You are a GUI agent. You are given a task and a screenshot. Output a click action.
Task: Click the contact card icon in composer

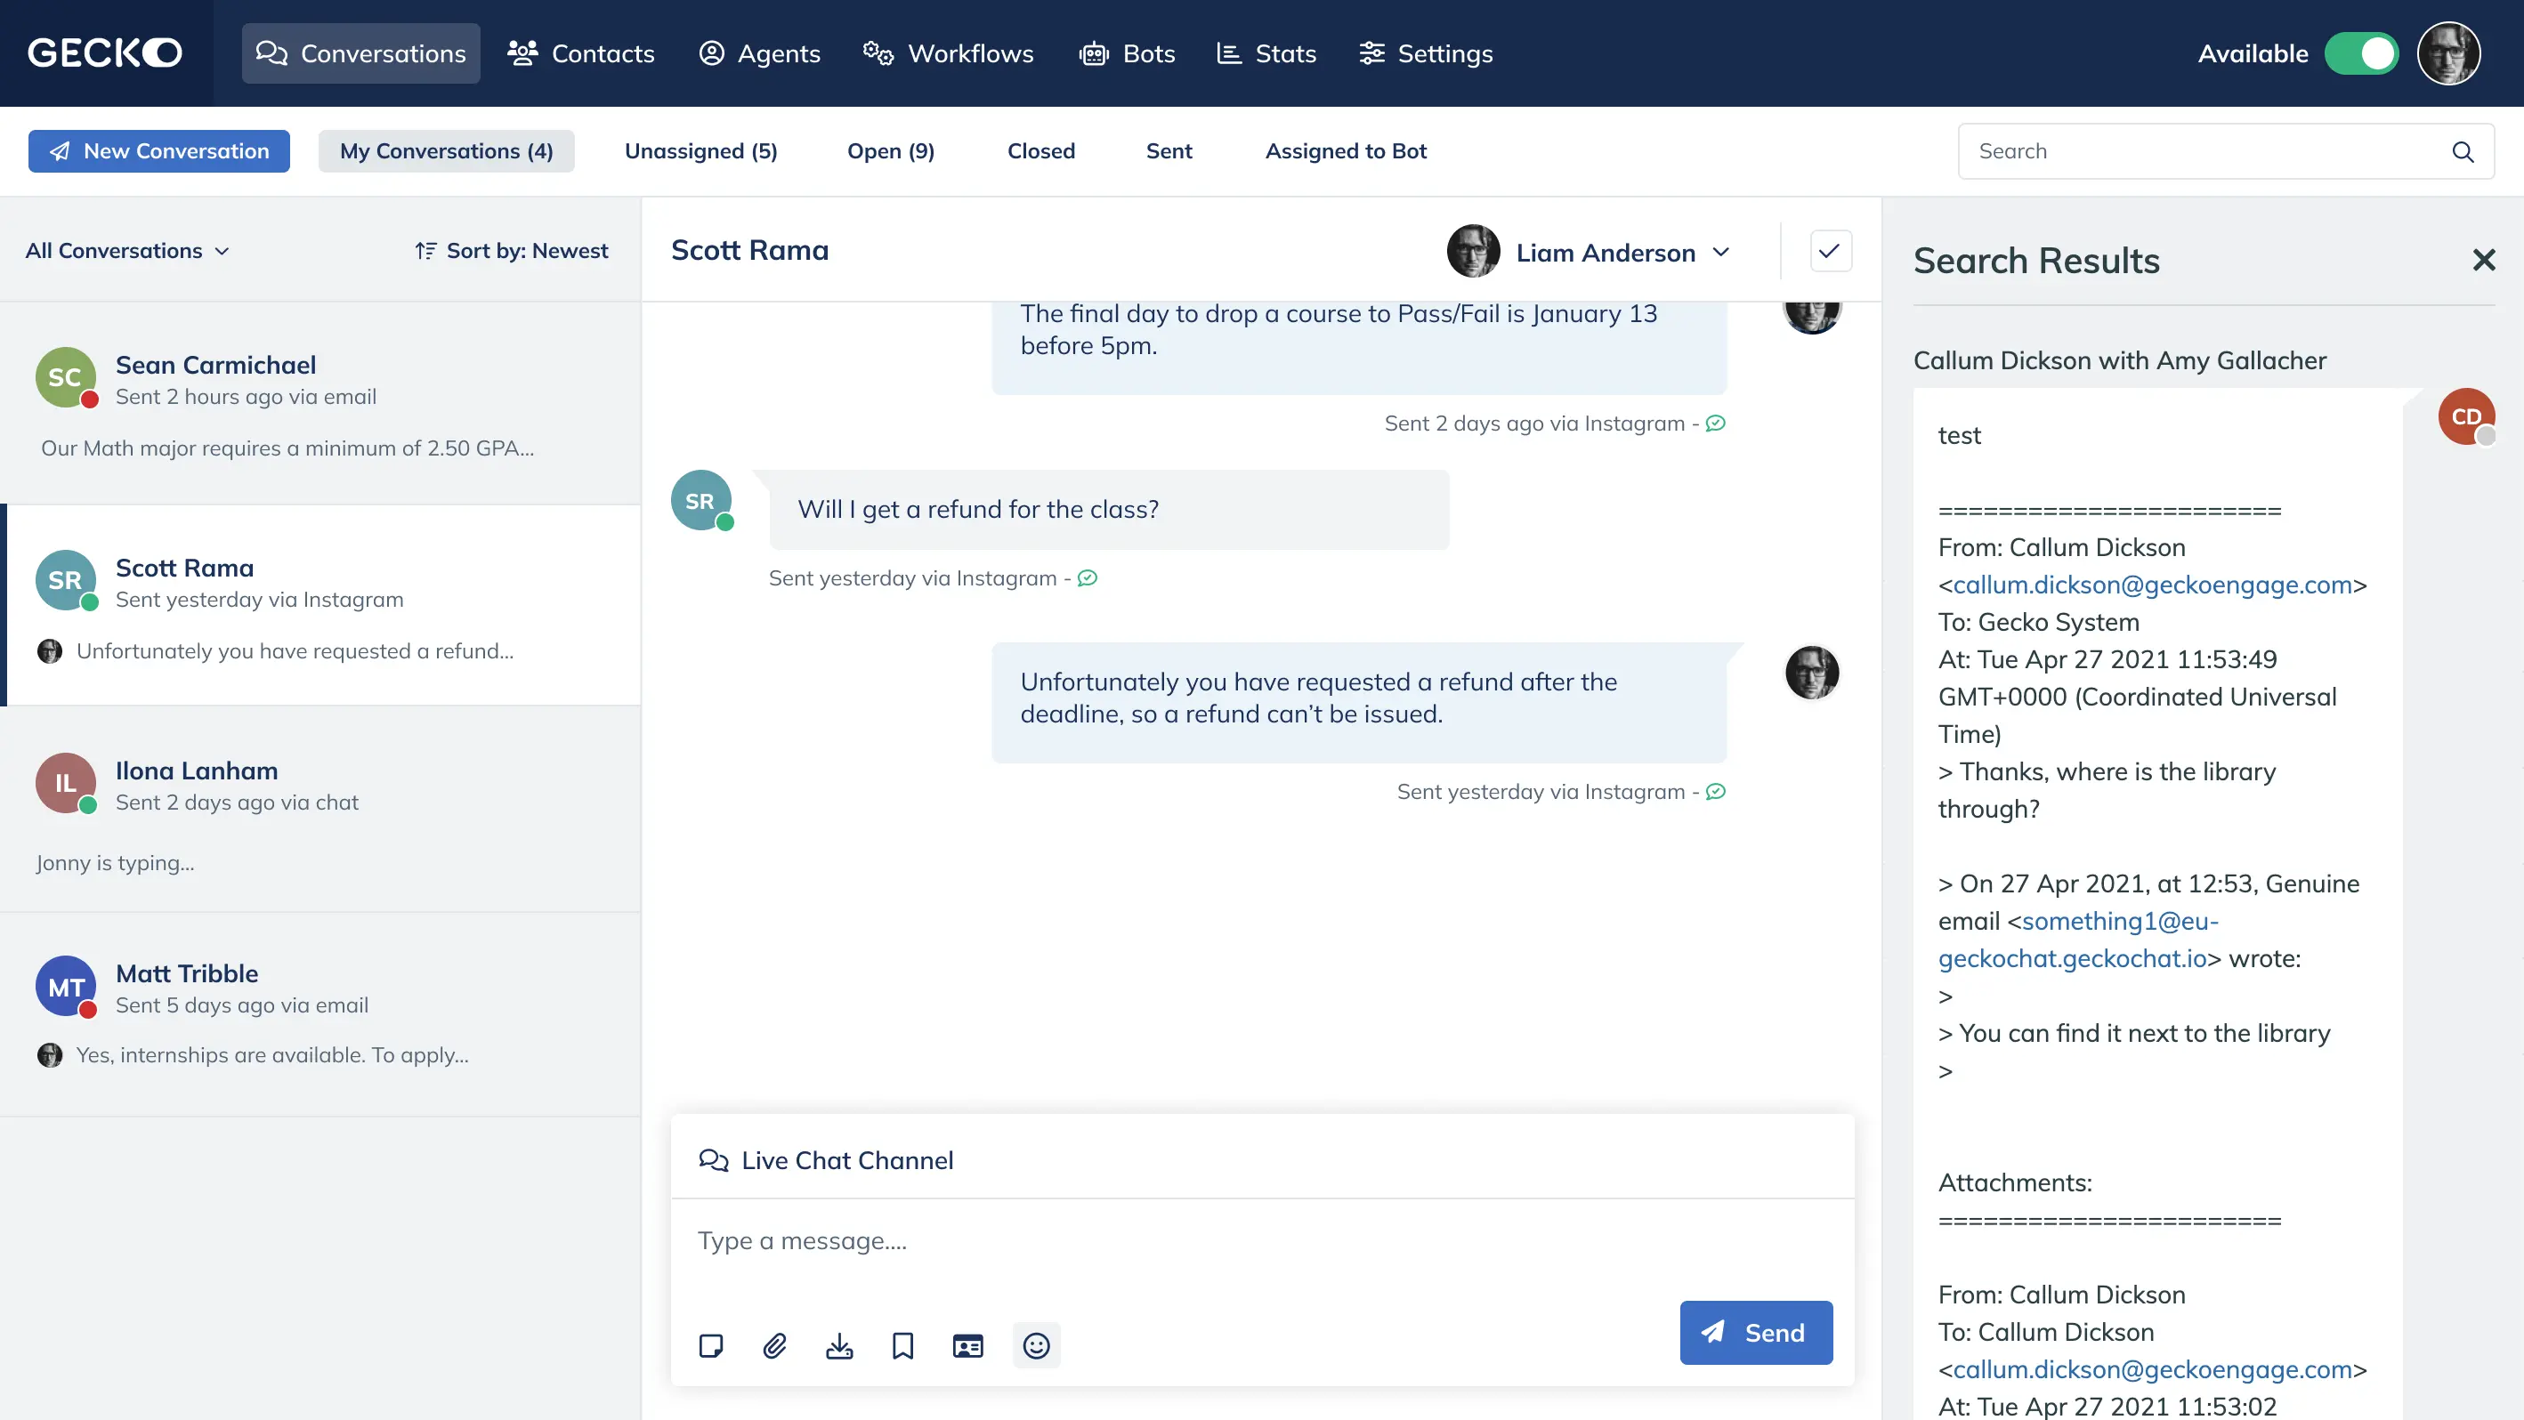(967, 1345)
